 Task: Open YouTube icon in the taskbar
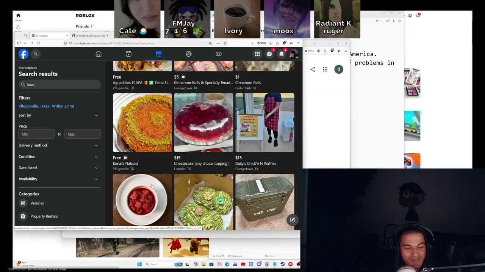coord(243,264)
